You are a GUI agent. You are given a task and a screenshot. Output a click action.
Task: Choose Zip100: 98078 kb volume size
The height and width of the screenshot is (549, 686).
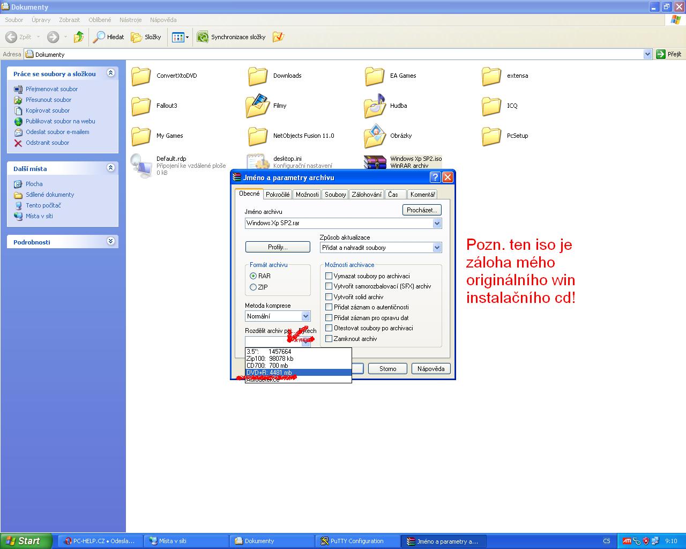pos(298,359)
